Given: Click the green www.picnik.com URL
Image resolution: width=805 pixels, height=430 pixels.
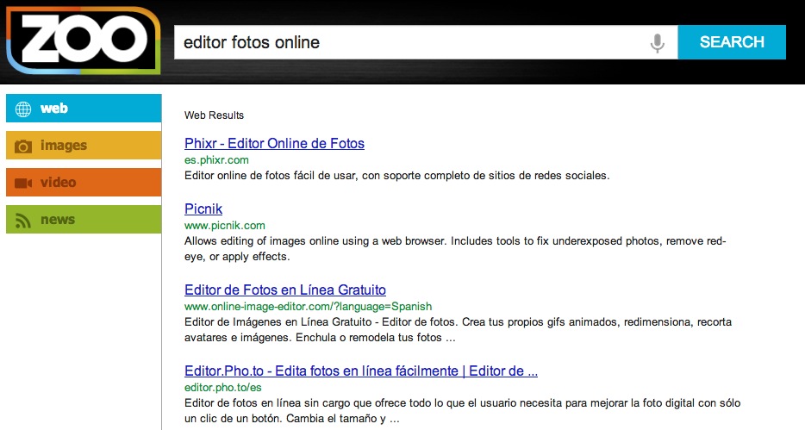Looking at the screenshot, I should click(x=224, y=226).
